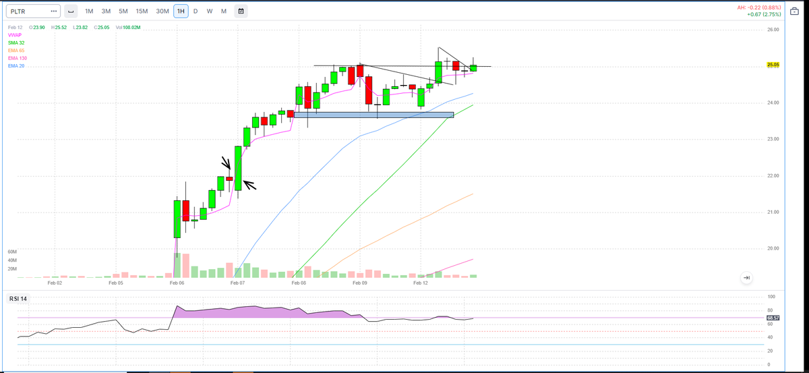
Task: Click the L 23.82 low value
Action: tap(80, 27)
